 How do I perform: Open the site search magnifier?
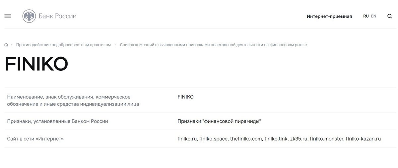390,16
